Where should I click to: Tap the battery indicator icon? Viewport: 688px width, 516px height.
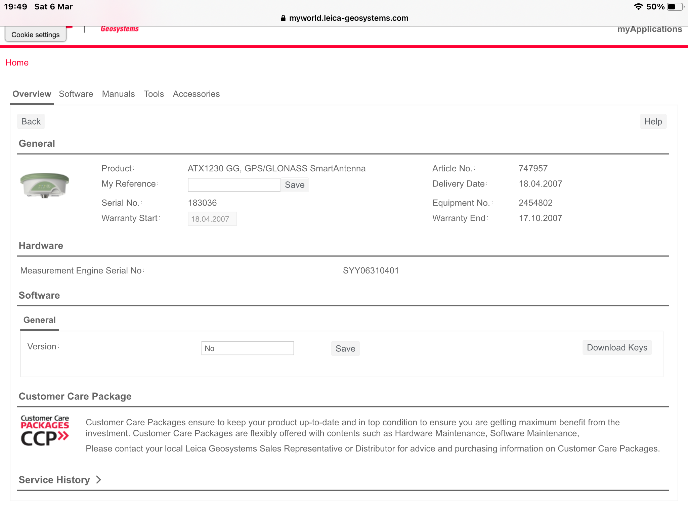[675, 7]
